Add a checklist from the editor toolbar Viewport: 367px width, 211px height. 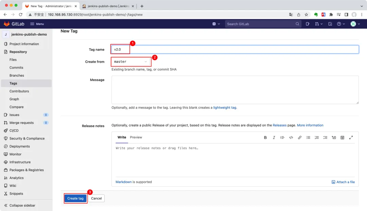click(x=325, y=137)
